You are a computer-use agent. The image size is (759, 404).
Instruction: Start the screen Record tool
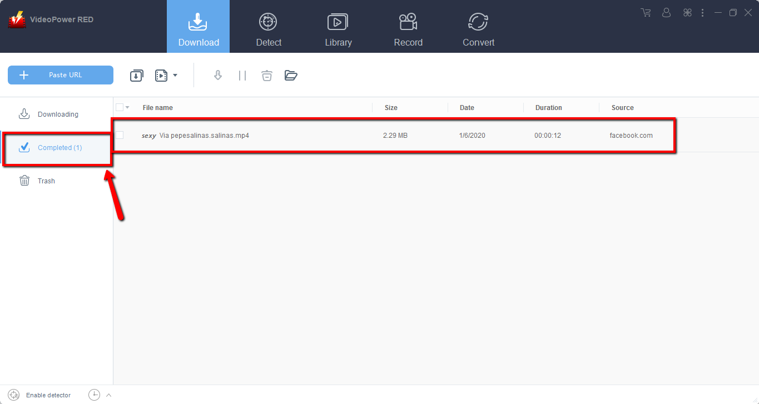point(408,26)
